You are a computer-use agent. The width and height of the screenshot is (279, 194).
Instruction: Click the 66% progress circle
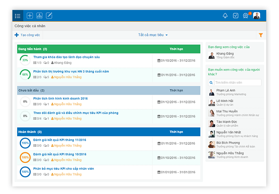[x=25, y=74]
